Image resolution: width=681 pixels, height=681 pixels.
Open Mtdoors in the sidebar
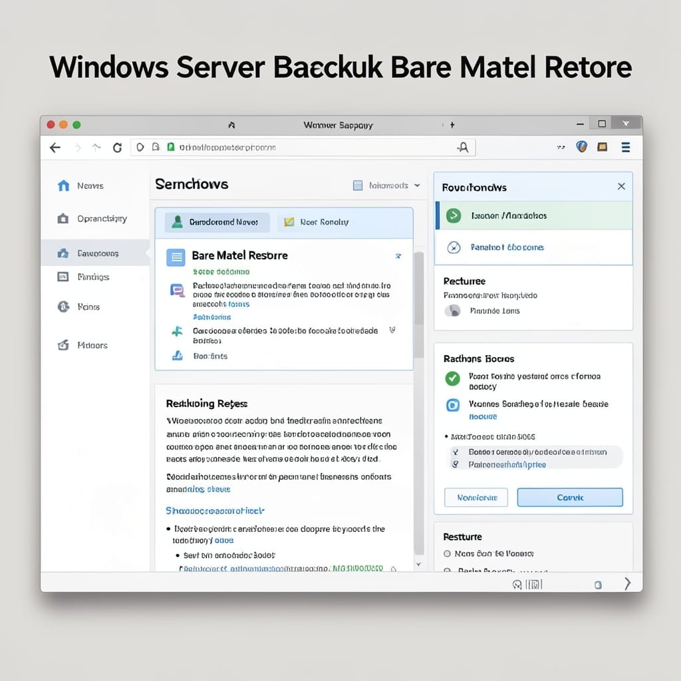[92, 345]
